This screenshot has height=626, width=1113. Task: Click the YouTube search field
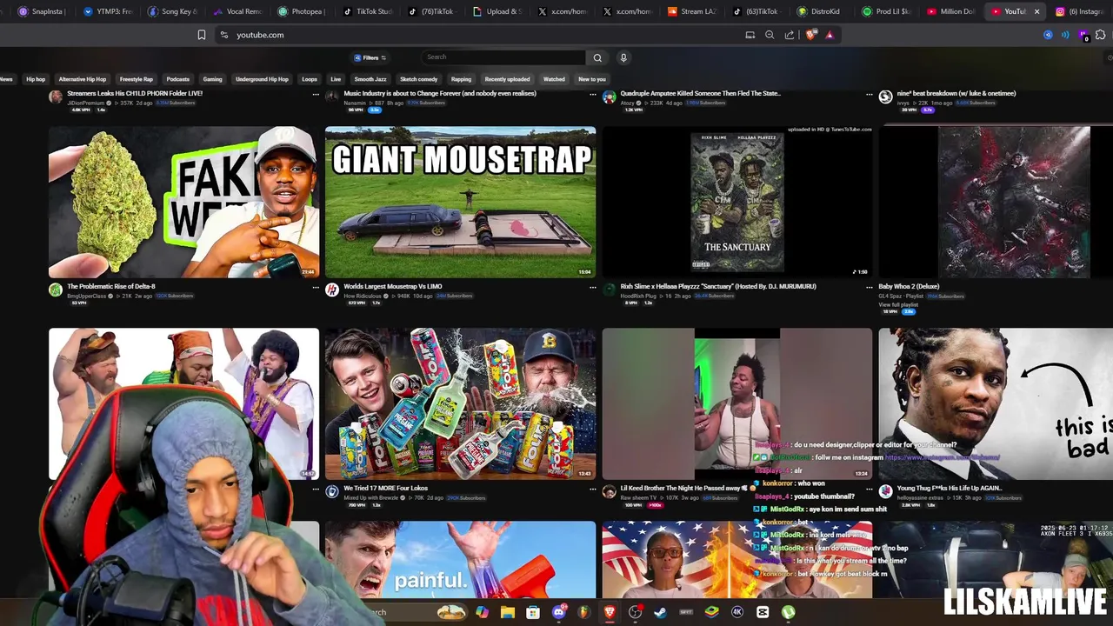pos(503,57)
